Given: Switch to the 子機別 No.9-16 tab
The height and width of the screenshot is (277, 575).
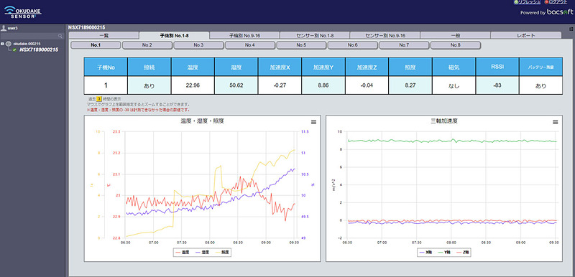Looking at the screenshot, I should [244, 35].
